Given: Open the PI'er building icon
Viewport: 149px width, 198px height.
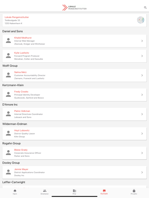Looking at the screenshot, I should [x=74, y=191].
